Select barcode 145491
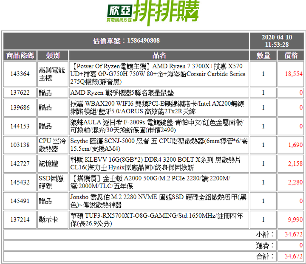The width and height of the screenshot is (306, 264). coord(20,201)
